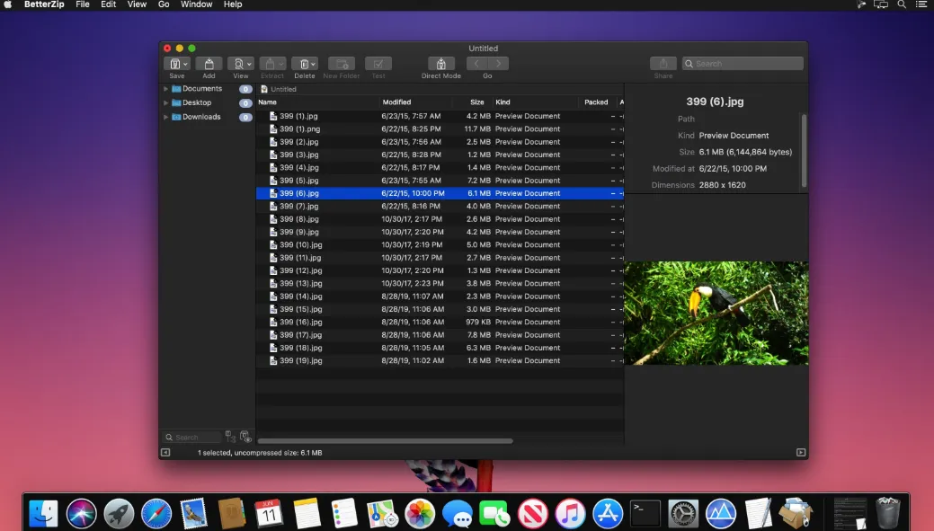
Task: Click the info panel vertical scrollbar
Action: pyautogui.click(x=805, y=151)
